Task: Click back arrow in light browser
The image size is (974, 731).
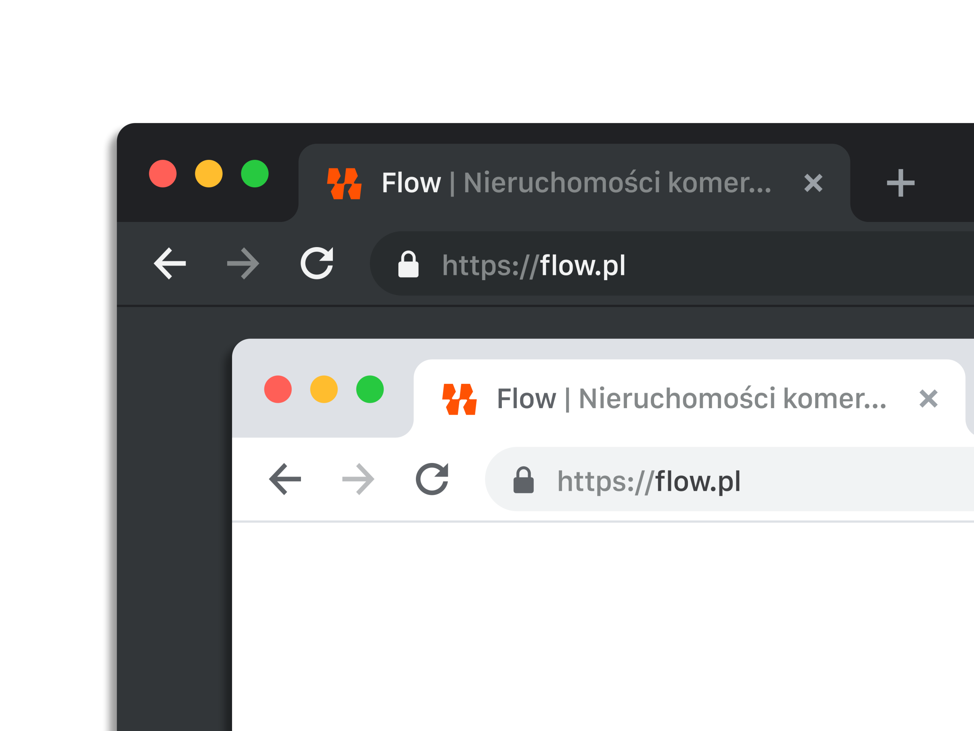Action: [285, 479]
